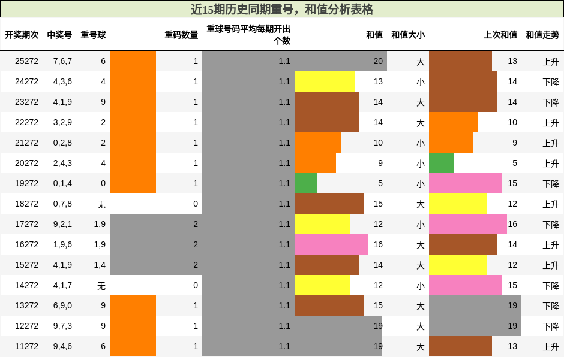Image resolution: width=564 pixels, height=357 pixels.
Task: Select draw period cell 12272
Action: (26, 326)
